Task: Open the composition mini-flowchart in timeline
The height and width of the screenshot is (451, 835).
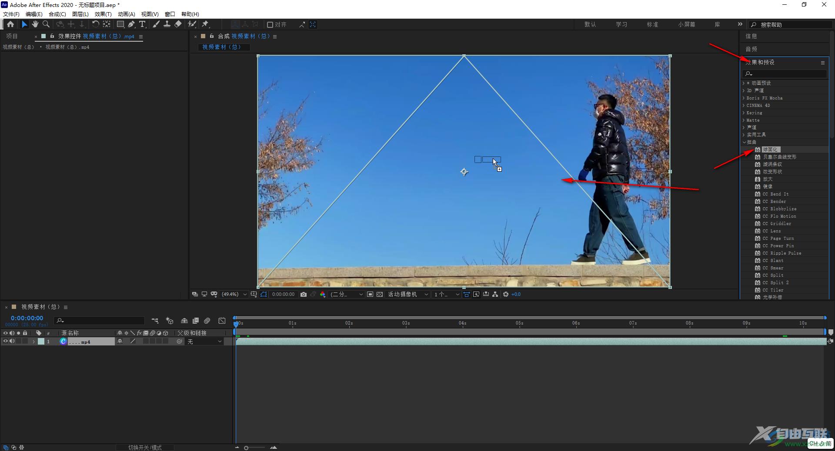Action: pos(155,321)
